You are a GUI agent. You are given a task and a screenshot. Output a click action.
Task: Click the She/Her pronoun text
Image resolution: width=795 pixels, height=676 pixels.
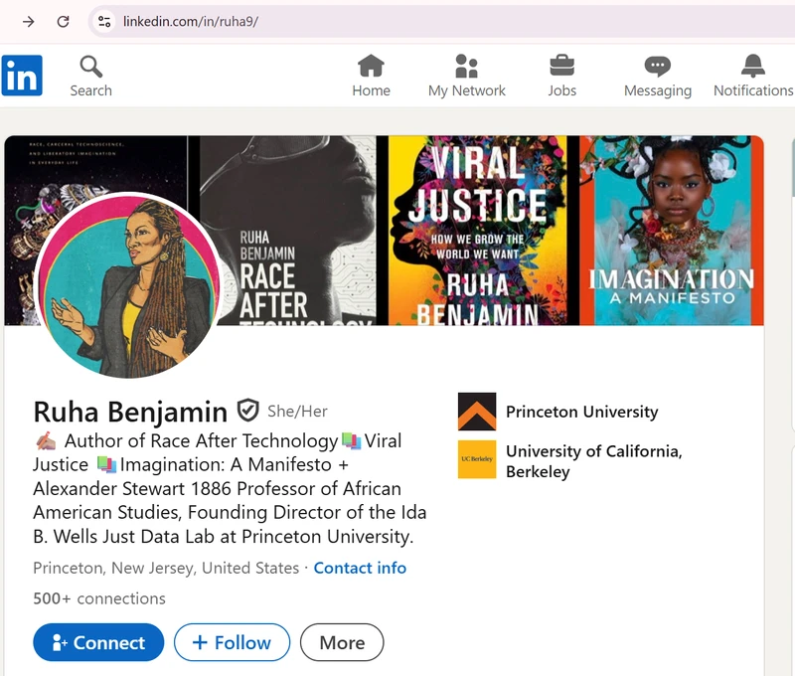point(297,412)
